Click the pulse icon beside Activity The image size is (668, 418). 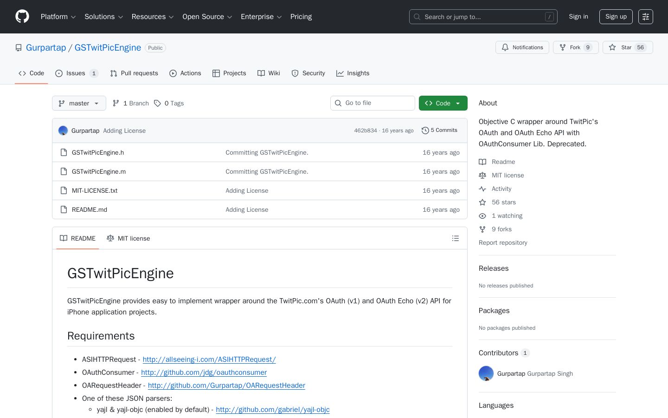tap(482, 189)
